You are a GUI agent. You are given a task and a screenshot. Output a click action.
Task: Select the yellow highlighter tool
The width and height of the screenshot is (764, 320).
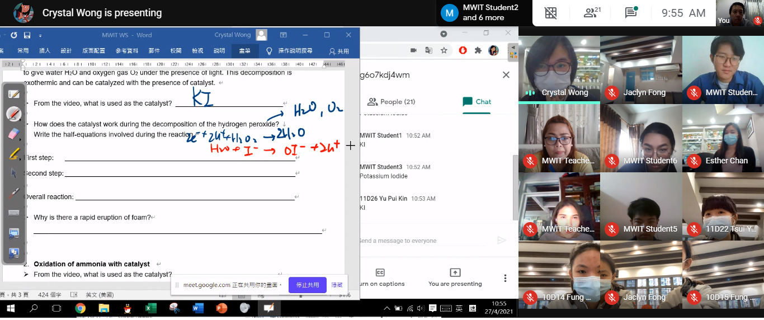(14, 153)
